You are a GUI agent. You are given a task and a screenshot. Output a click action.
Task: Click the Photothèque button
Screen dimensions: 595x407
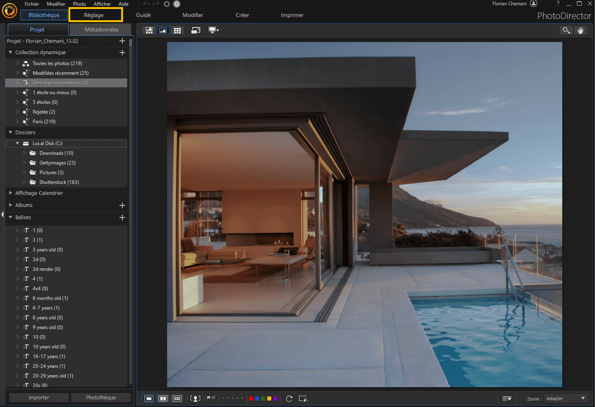tap(101, 398)
